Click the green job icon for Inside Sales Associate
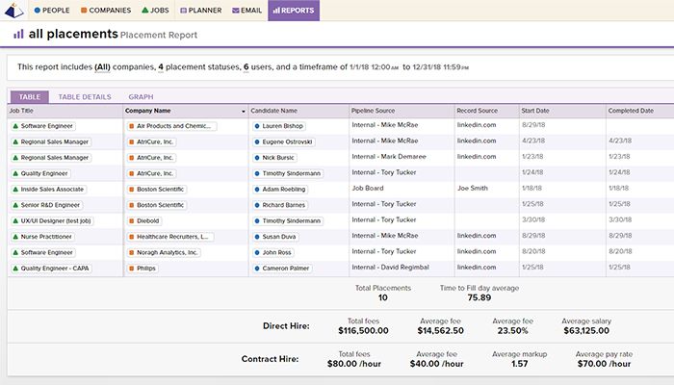 click(x=15, y=189)
